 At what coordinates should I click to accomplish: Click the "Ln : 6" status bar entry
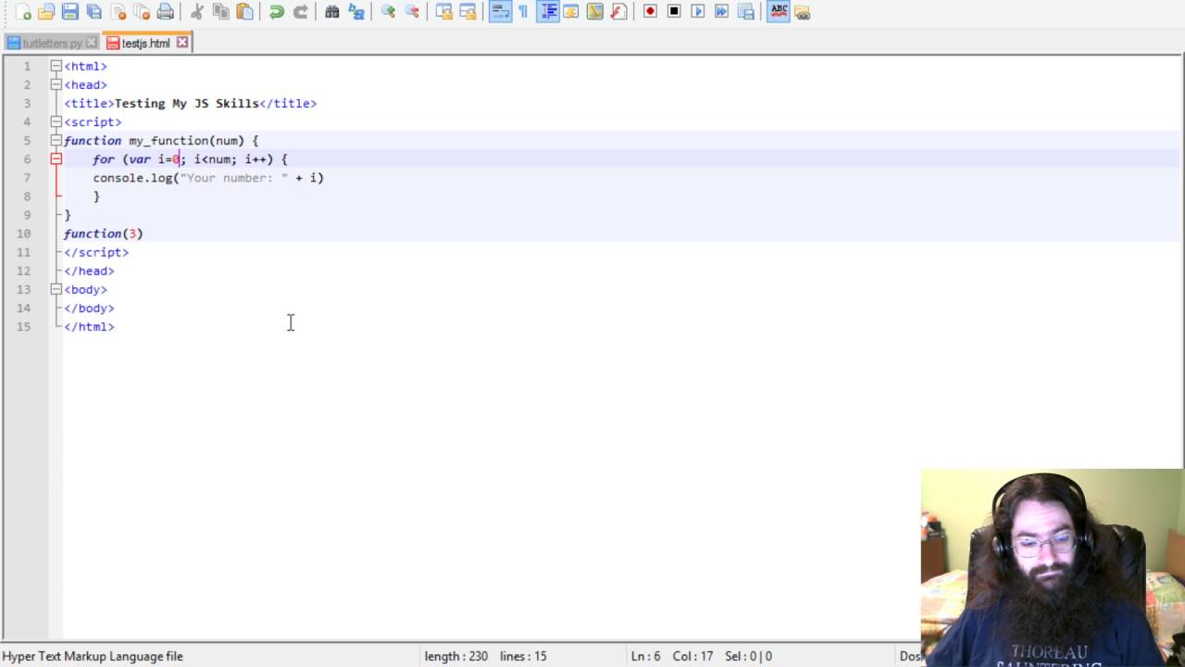click(646, 656)
